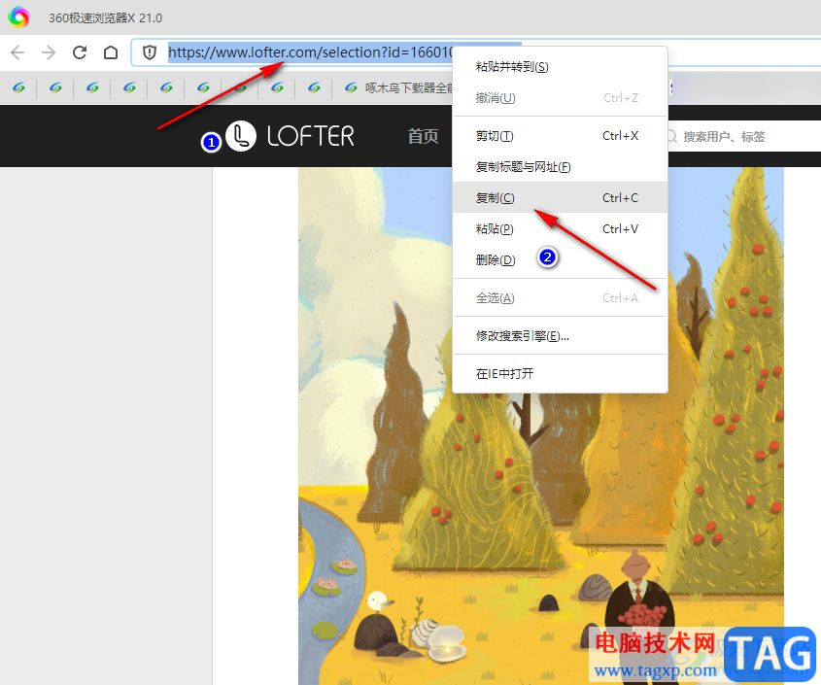This screenshot has height=685, width=821.
Task: Focus the 搜索用户、标签 search box
Action: pos(743,137)
